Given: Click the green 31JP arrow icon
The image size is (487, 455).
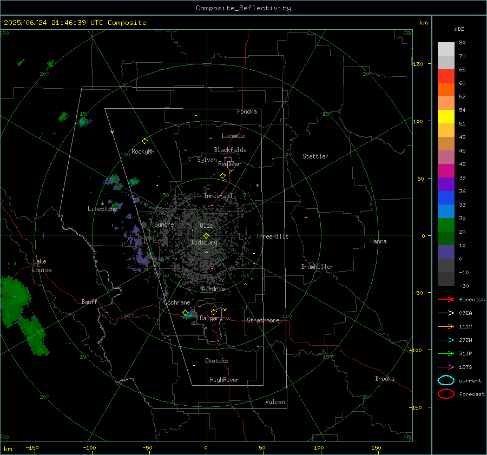Looking at the screenshot, I should (x=446, y=353).
